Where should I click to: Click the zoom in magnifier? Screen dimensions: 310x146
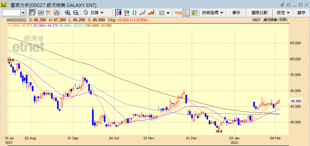[68, 13]
